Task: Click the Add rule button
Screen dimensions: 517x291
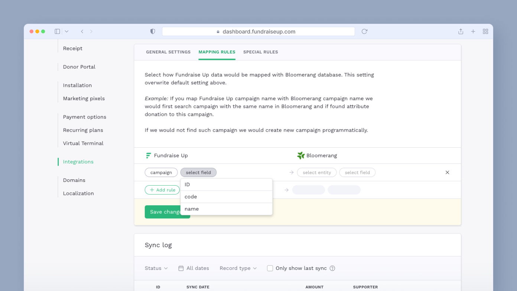Action: click(x=162, y=190)
